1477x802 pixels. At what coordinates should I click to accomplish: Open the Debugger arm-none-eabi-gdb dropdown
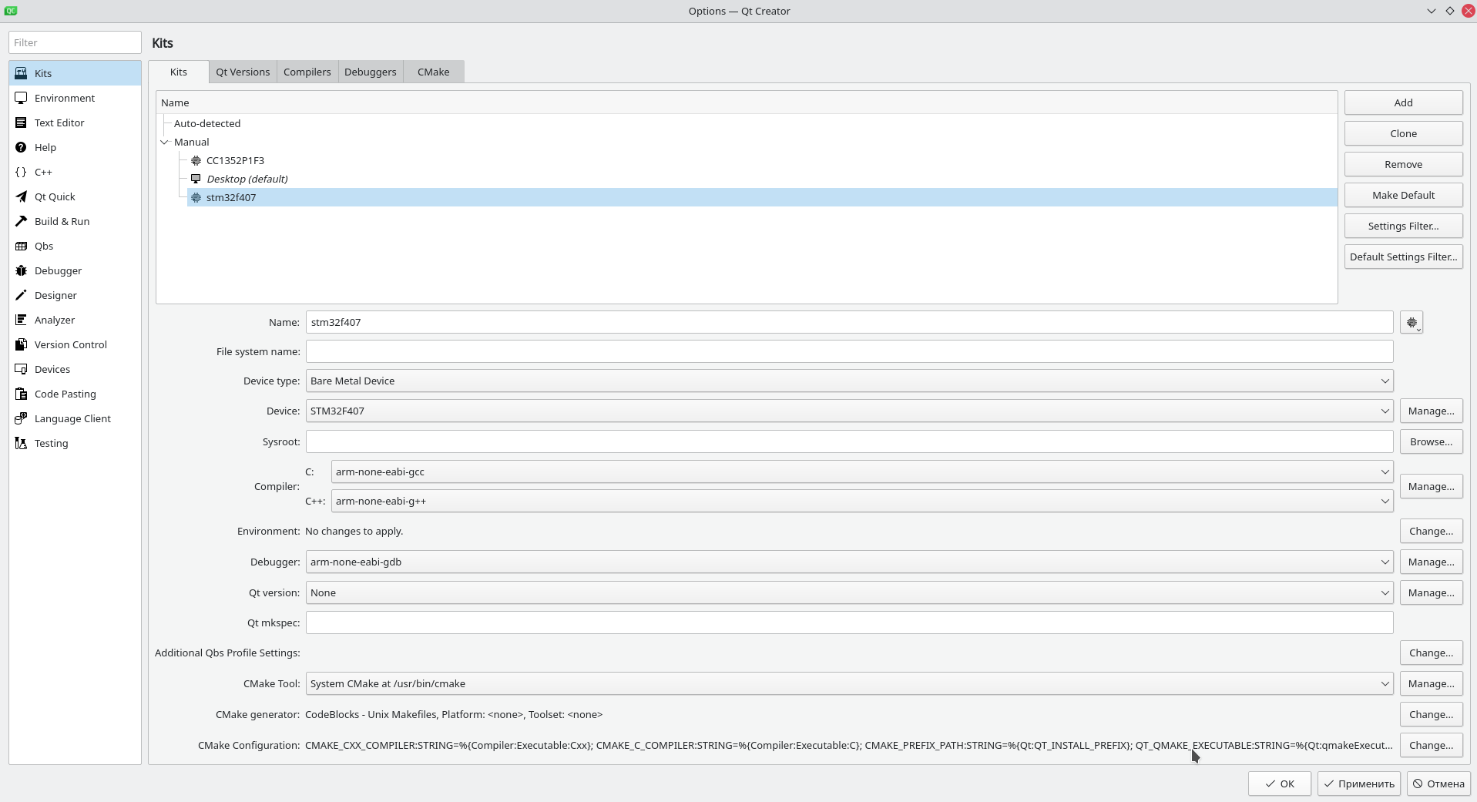(849, 562)
